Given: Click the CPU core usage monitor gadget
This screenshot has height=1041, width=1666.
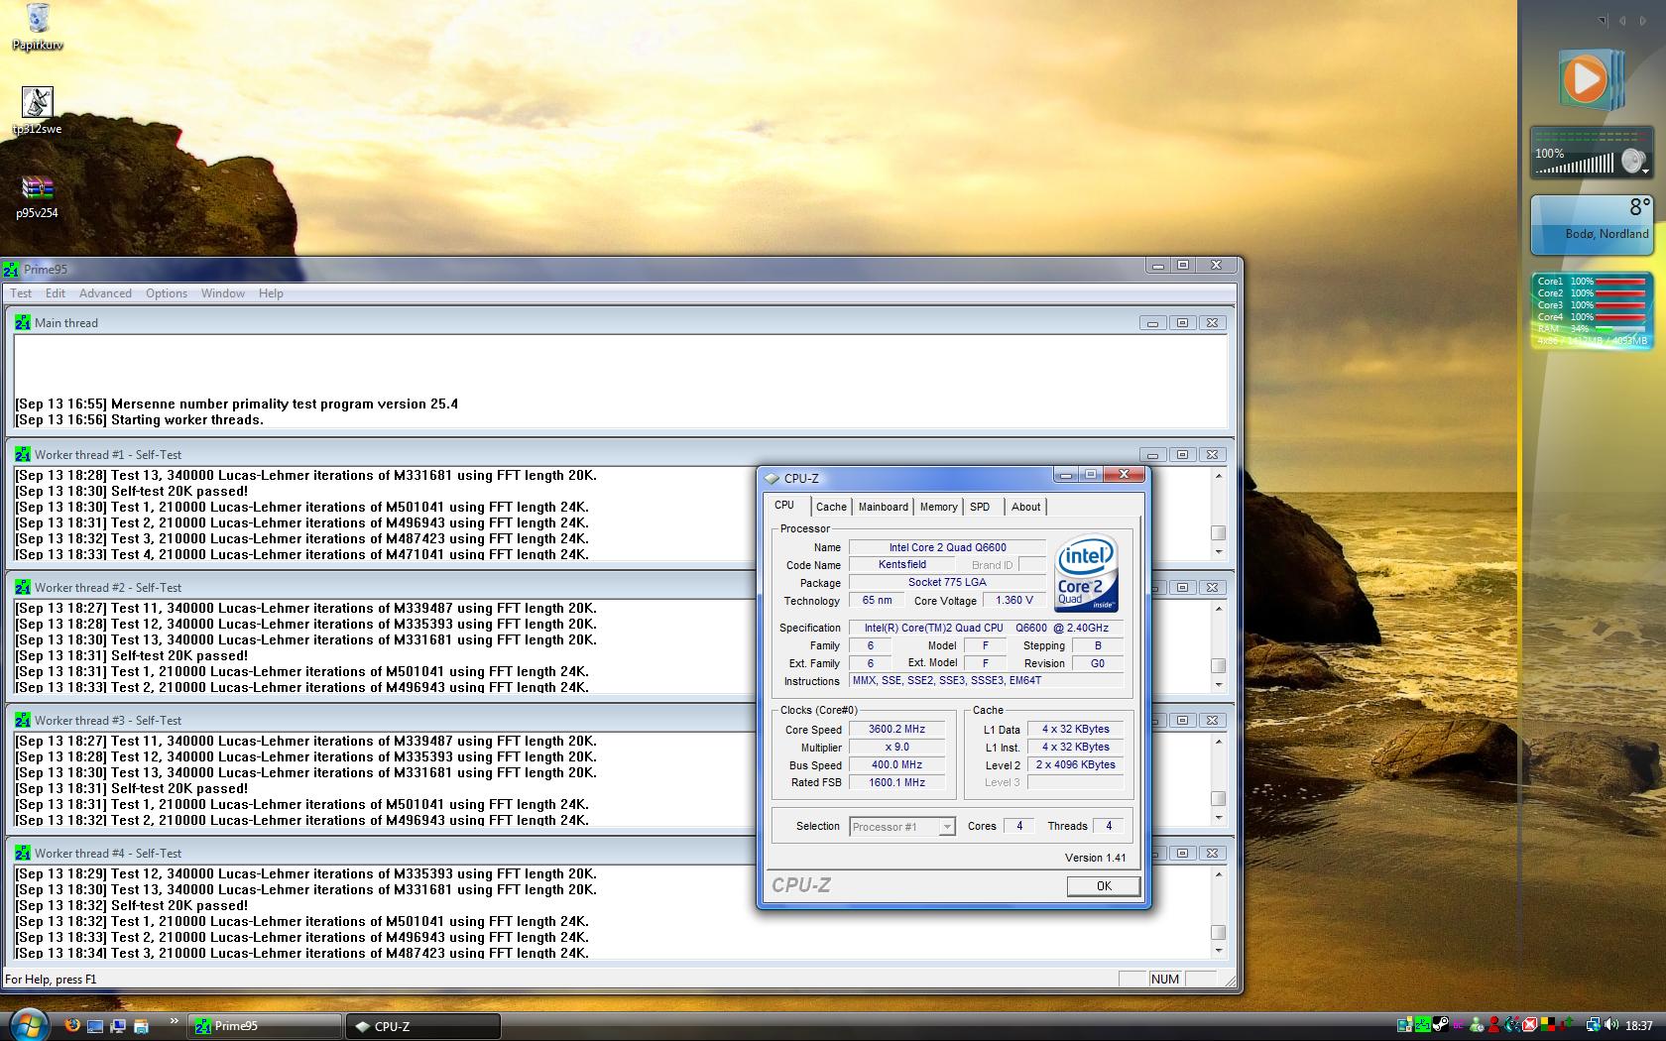Looking at the screenshot, I should [x=1591, y=310].
